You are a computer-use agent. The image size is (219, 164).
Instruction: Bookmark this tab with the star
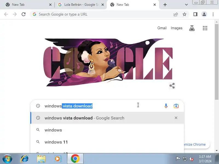(x=185, y=14)
